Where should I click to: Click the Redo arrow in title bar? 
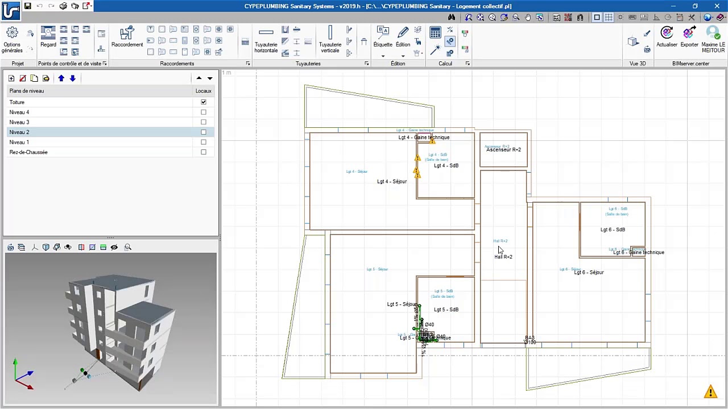pos(51,6)
